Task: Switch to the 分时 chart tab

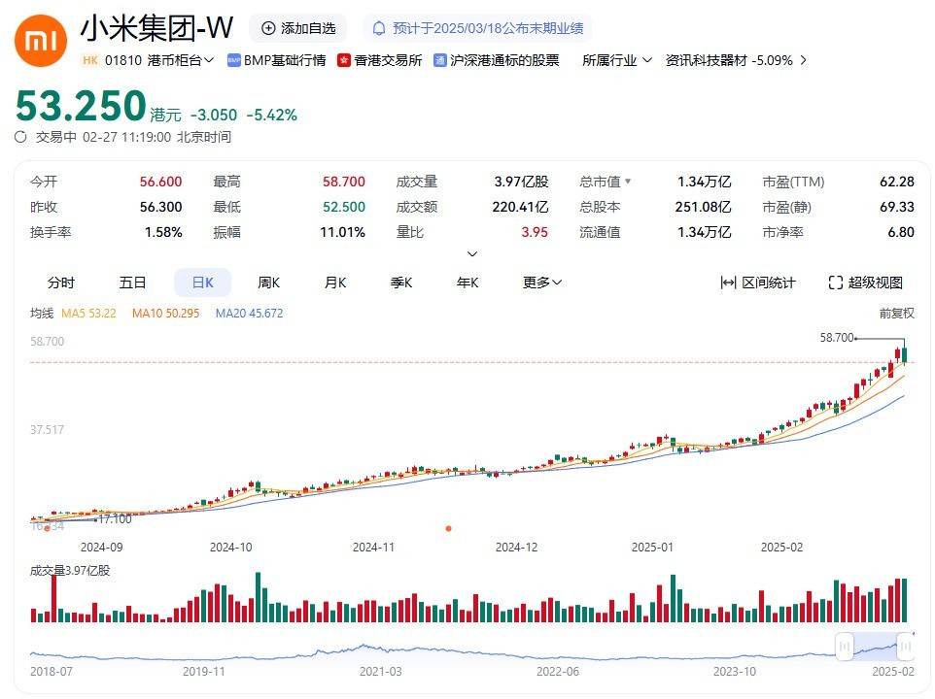Action: [x=61, y=283]
